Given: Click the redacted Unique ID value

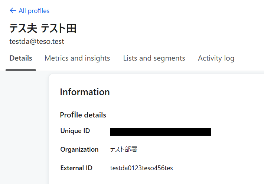Looking at the screenshot, I should pos(160,132).
